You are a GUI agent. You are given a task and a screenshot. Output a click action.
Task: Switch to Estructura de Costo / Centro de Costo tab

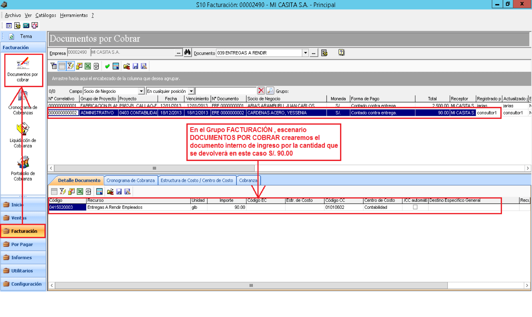click(x=197, y=180)
